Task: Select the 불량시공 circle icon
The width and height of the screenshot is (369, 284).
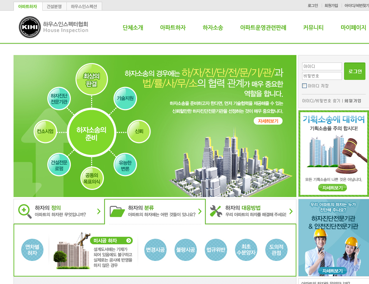Action: pos(185,250)
